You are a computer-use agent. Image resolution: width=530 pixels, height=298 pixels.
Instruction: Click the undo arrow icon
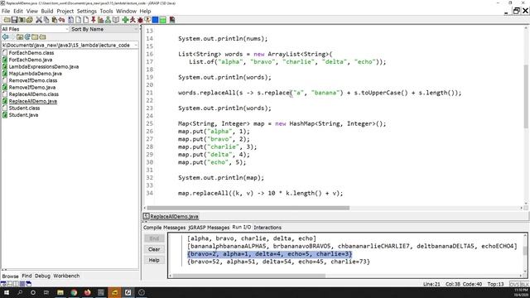point(61,20)
